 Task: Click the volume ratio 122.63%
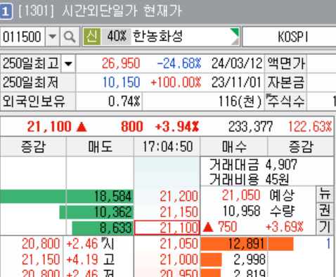[x=310, y=127]
